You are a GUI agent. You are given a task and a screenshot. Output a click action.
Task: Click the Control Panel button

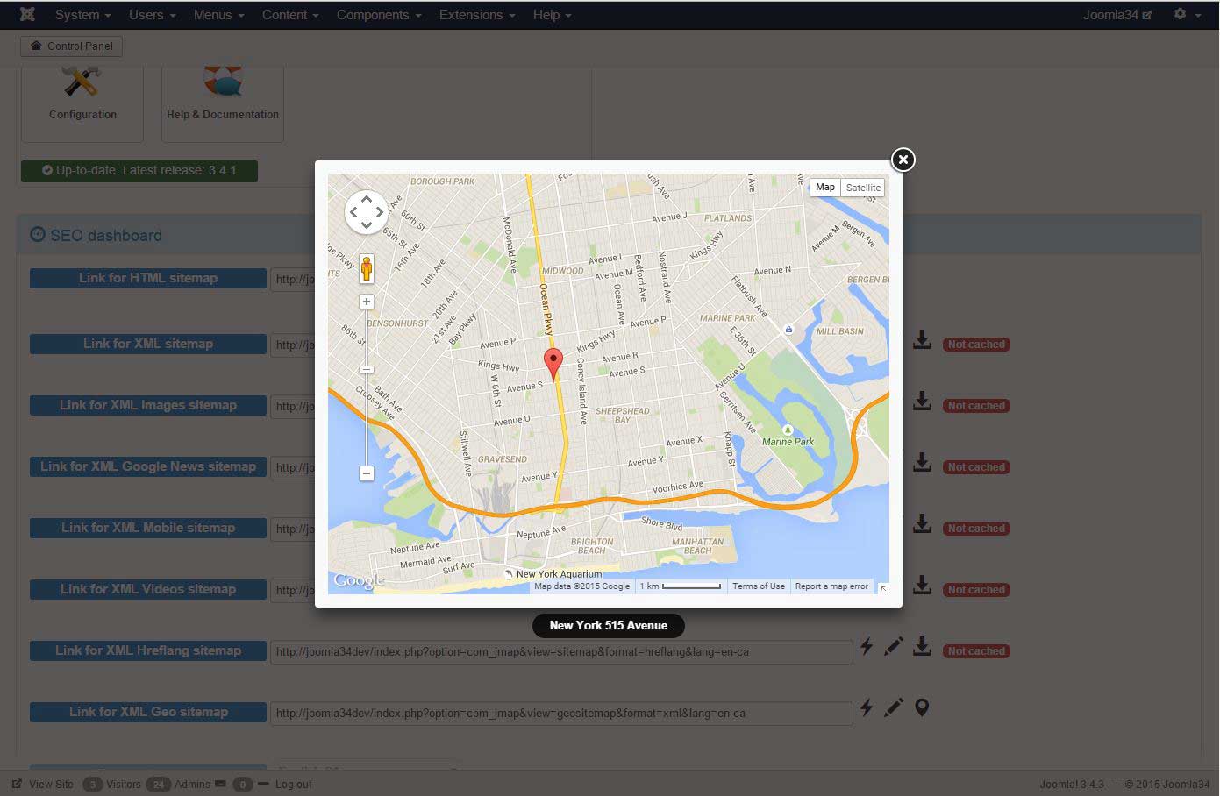pos(72,46)
